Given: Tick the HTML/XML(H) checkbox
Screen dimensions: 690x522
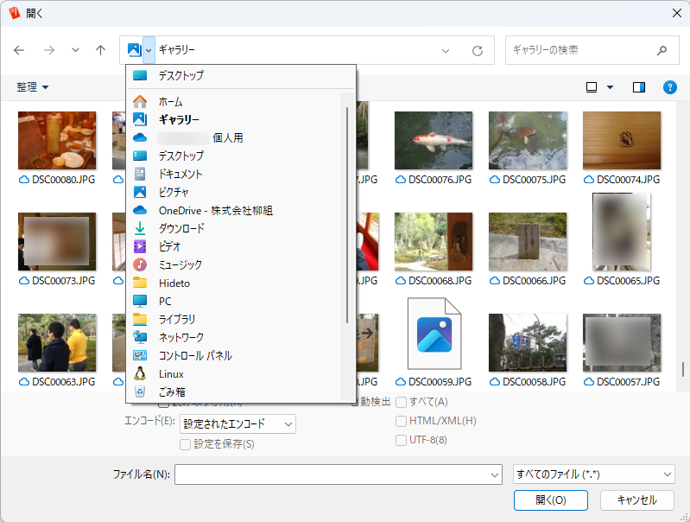Looking at the screenshot, I should [401, 421].
